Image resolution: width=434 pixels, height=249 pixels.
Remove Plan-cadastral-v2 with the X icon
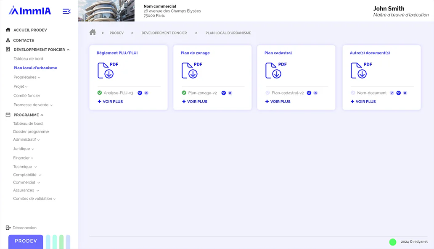(x=315, y=93)
